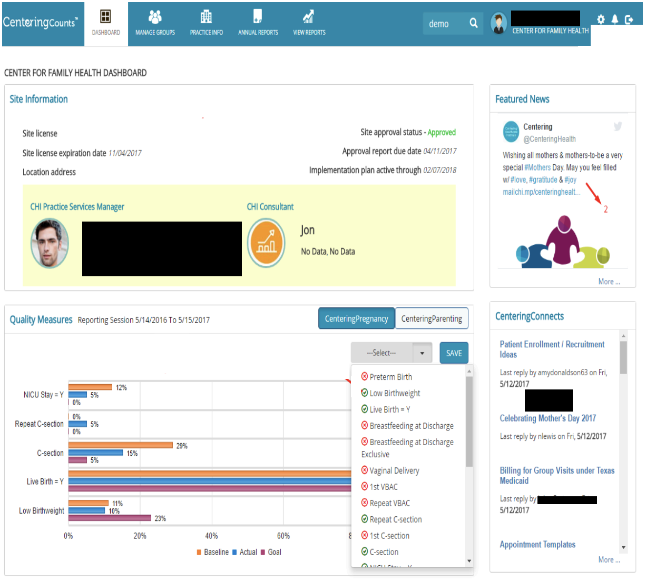
Task: Click 'Approved' site approval status
Action: (x=442, y=133)
